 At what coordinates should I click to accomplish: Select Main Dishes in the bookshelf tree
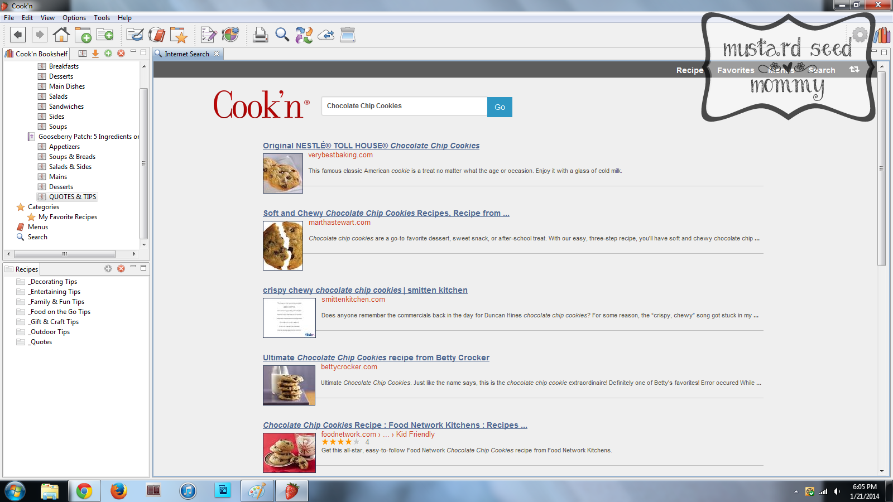pyautogui.click(x=67, y=86)
